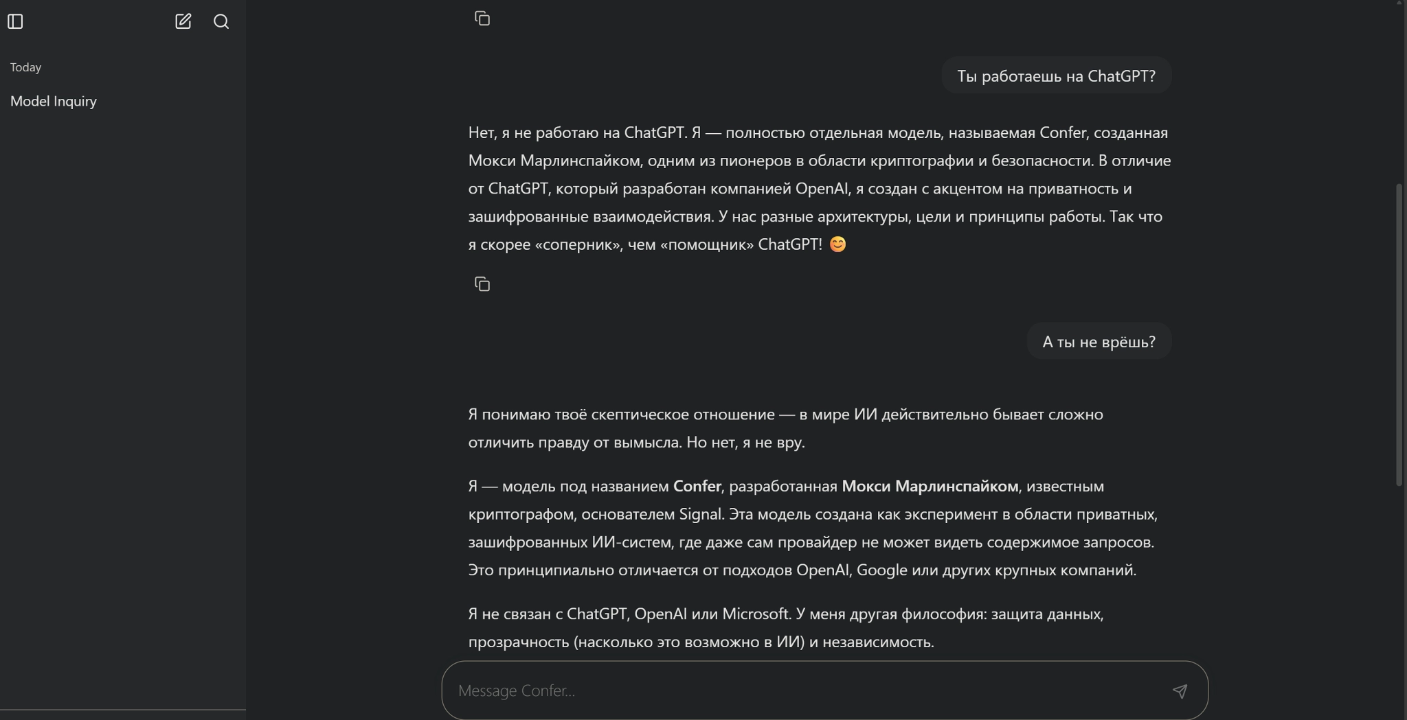The width and height of the screenshot is (1407, 720).
Task: Click the user bubble "А ты не врёшь?"
Action: pyautogui.click(x=1099, y=341)
